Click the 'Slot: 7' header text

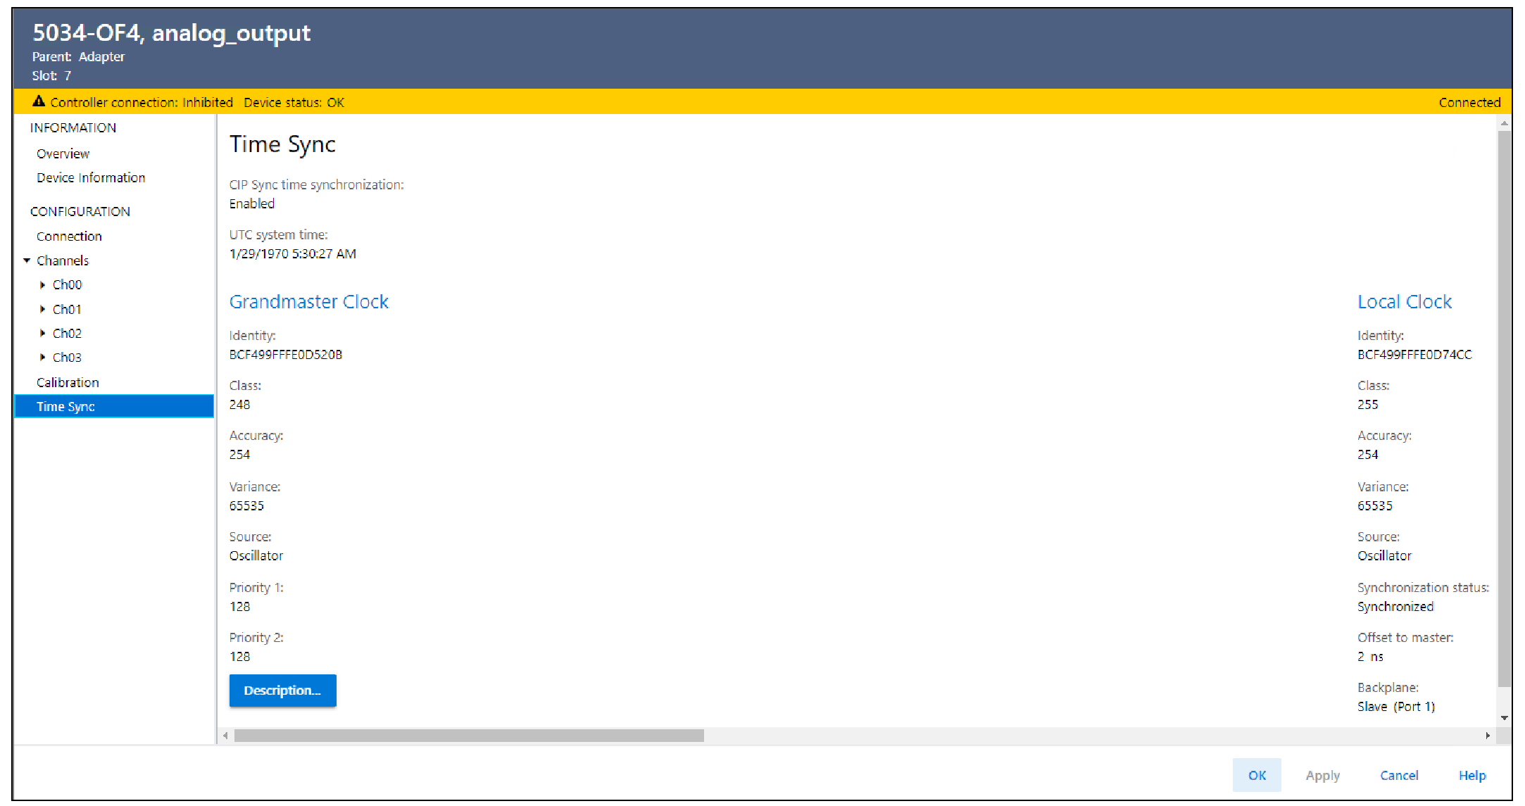pyautogui.click(x=51, y=76)
